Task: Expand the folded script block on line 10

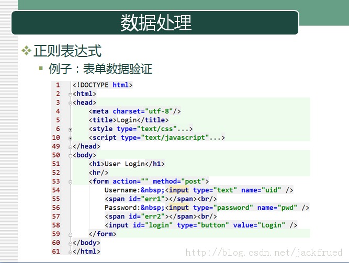Action: pos(70,139)
